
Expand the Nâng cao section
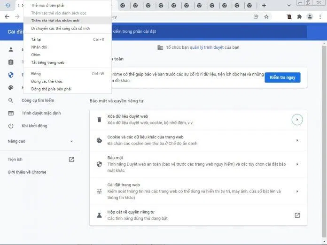coord(40,141)
